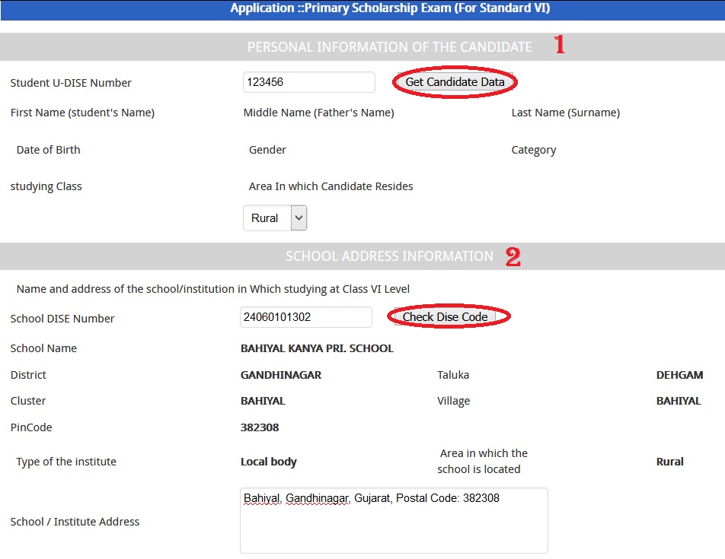Select pincode value 382308
The width and height of the screenshot is (725, 559).
click(260, 427)
